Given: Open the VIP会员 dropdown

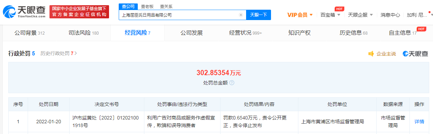Looking at the screenshot, I should (300, 15).
